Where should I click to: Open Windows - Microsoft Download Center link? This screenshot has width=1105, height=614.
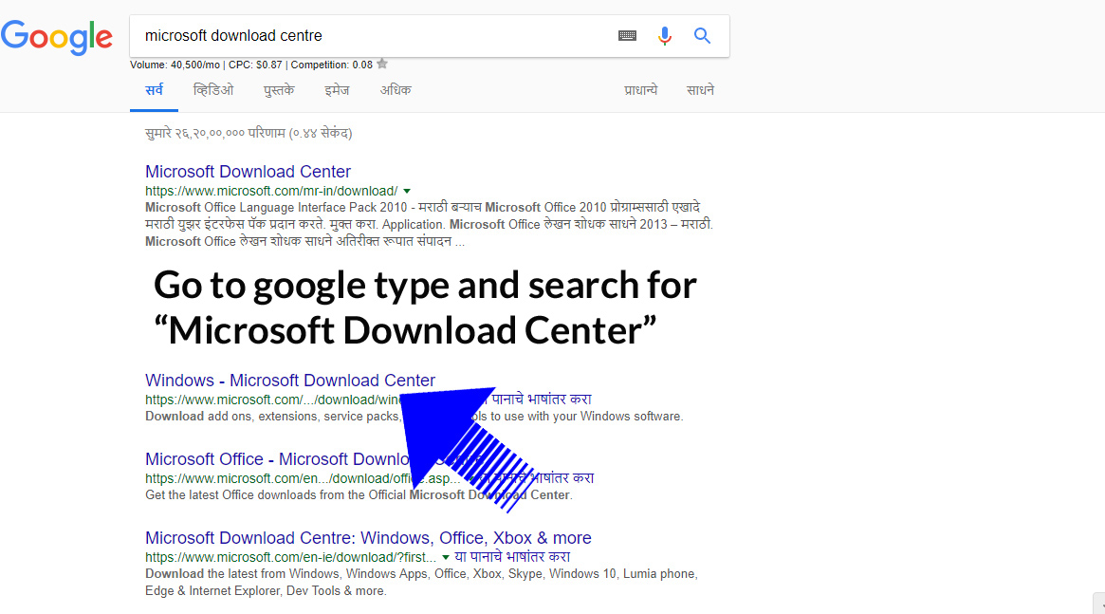pyautogui.click(x=290, y=380)
